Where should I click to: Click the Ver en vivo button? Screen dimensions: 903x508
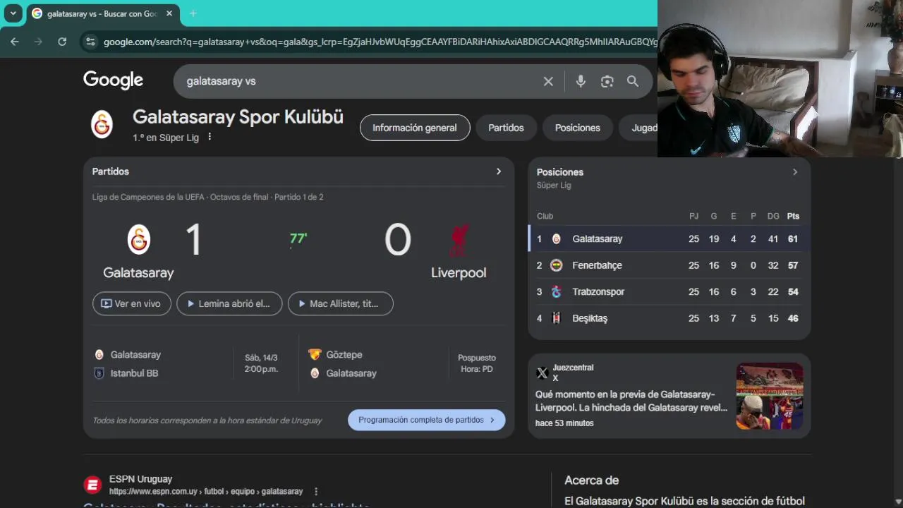131,303
